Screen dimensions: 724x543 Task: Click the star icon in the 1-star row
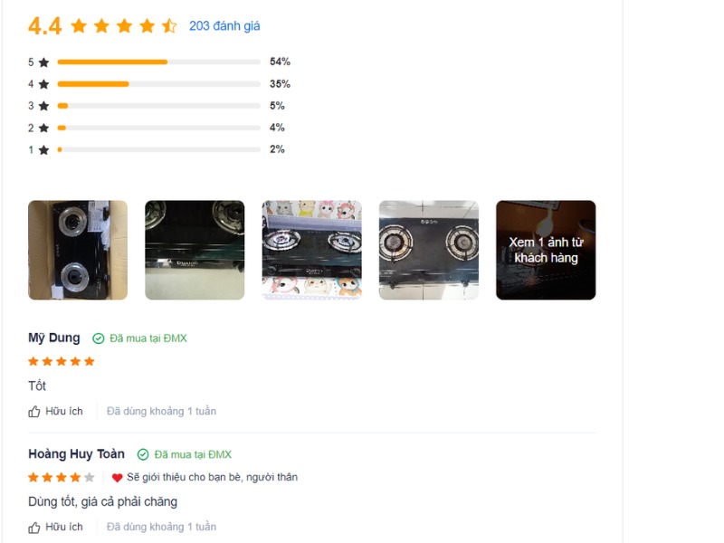tap(43, 149)
